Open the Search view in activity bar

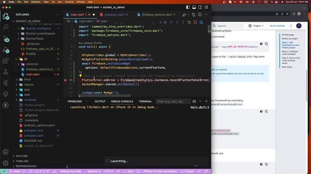tap(5, 27)
